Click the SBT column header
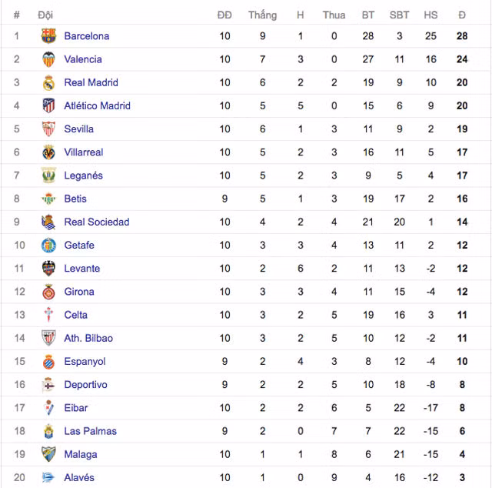The height and width of the screenshot is (488, 492). coord(399,15)
